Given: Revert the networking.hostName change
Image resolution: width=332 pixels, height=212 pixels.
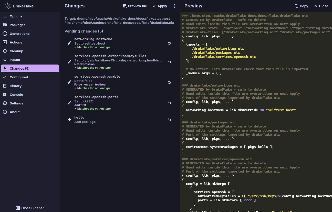Looking at the screenshot, I should [169, 43].
